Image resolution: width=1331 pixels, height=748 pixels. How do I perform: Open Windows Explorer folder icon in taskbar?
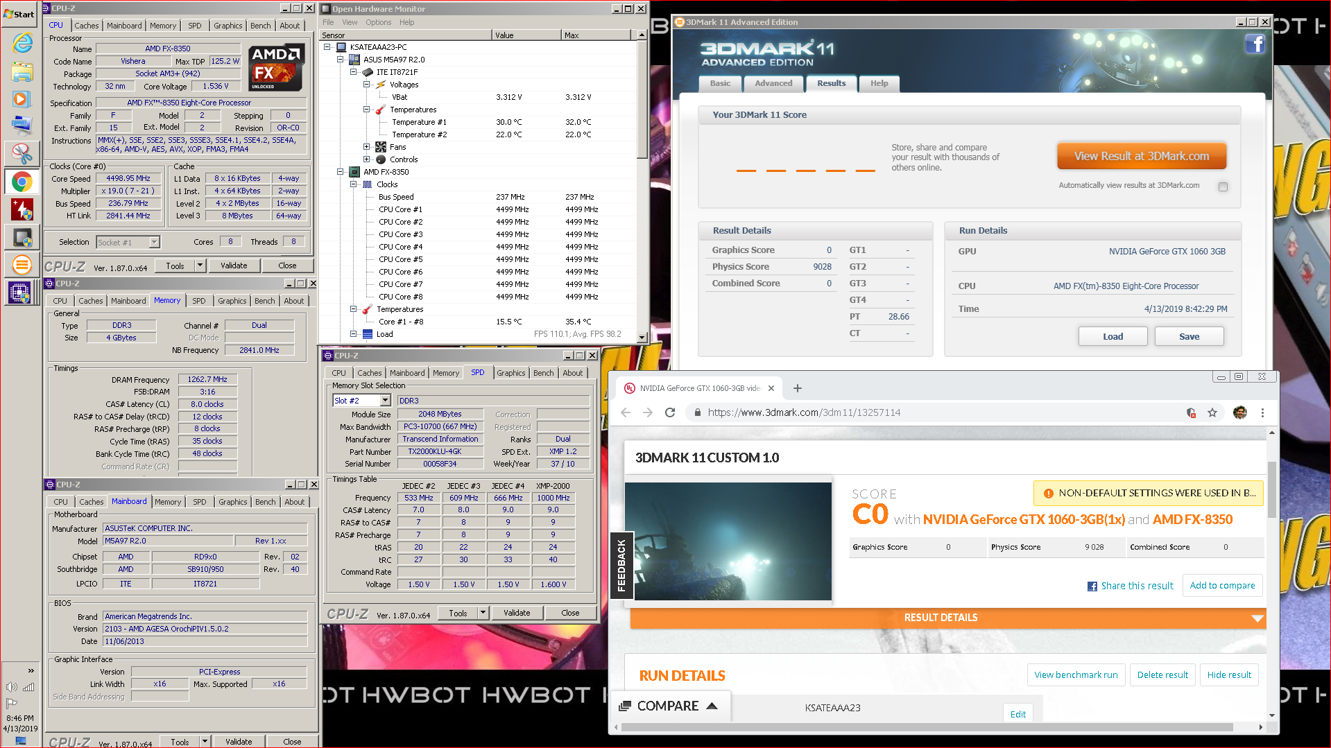pyautogui.click(x=22, y=71)
